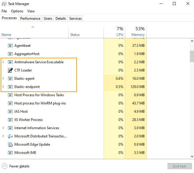This screenshot has height=173, width=194.
Task: Click the 28.5 MB memory value
Action: (138, 120)
